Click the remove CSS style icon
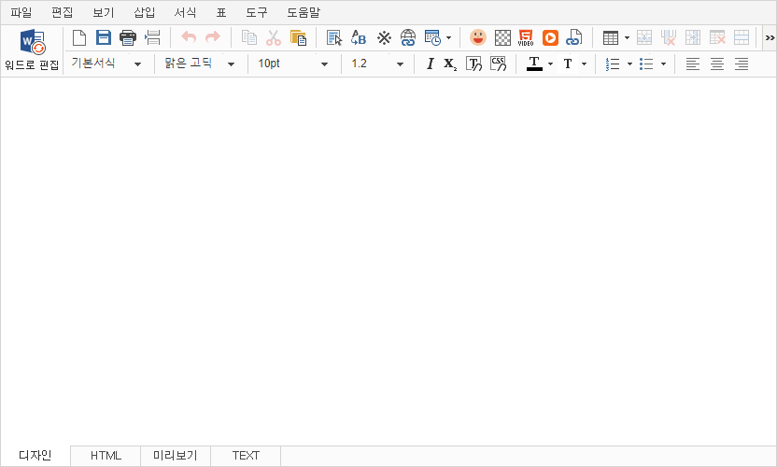Image resolution: width=777 pixels, height=467 pixels. tap(498, 64)
